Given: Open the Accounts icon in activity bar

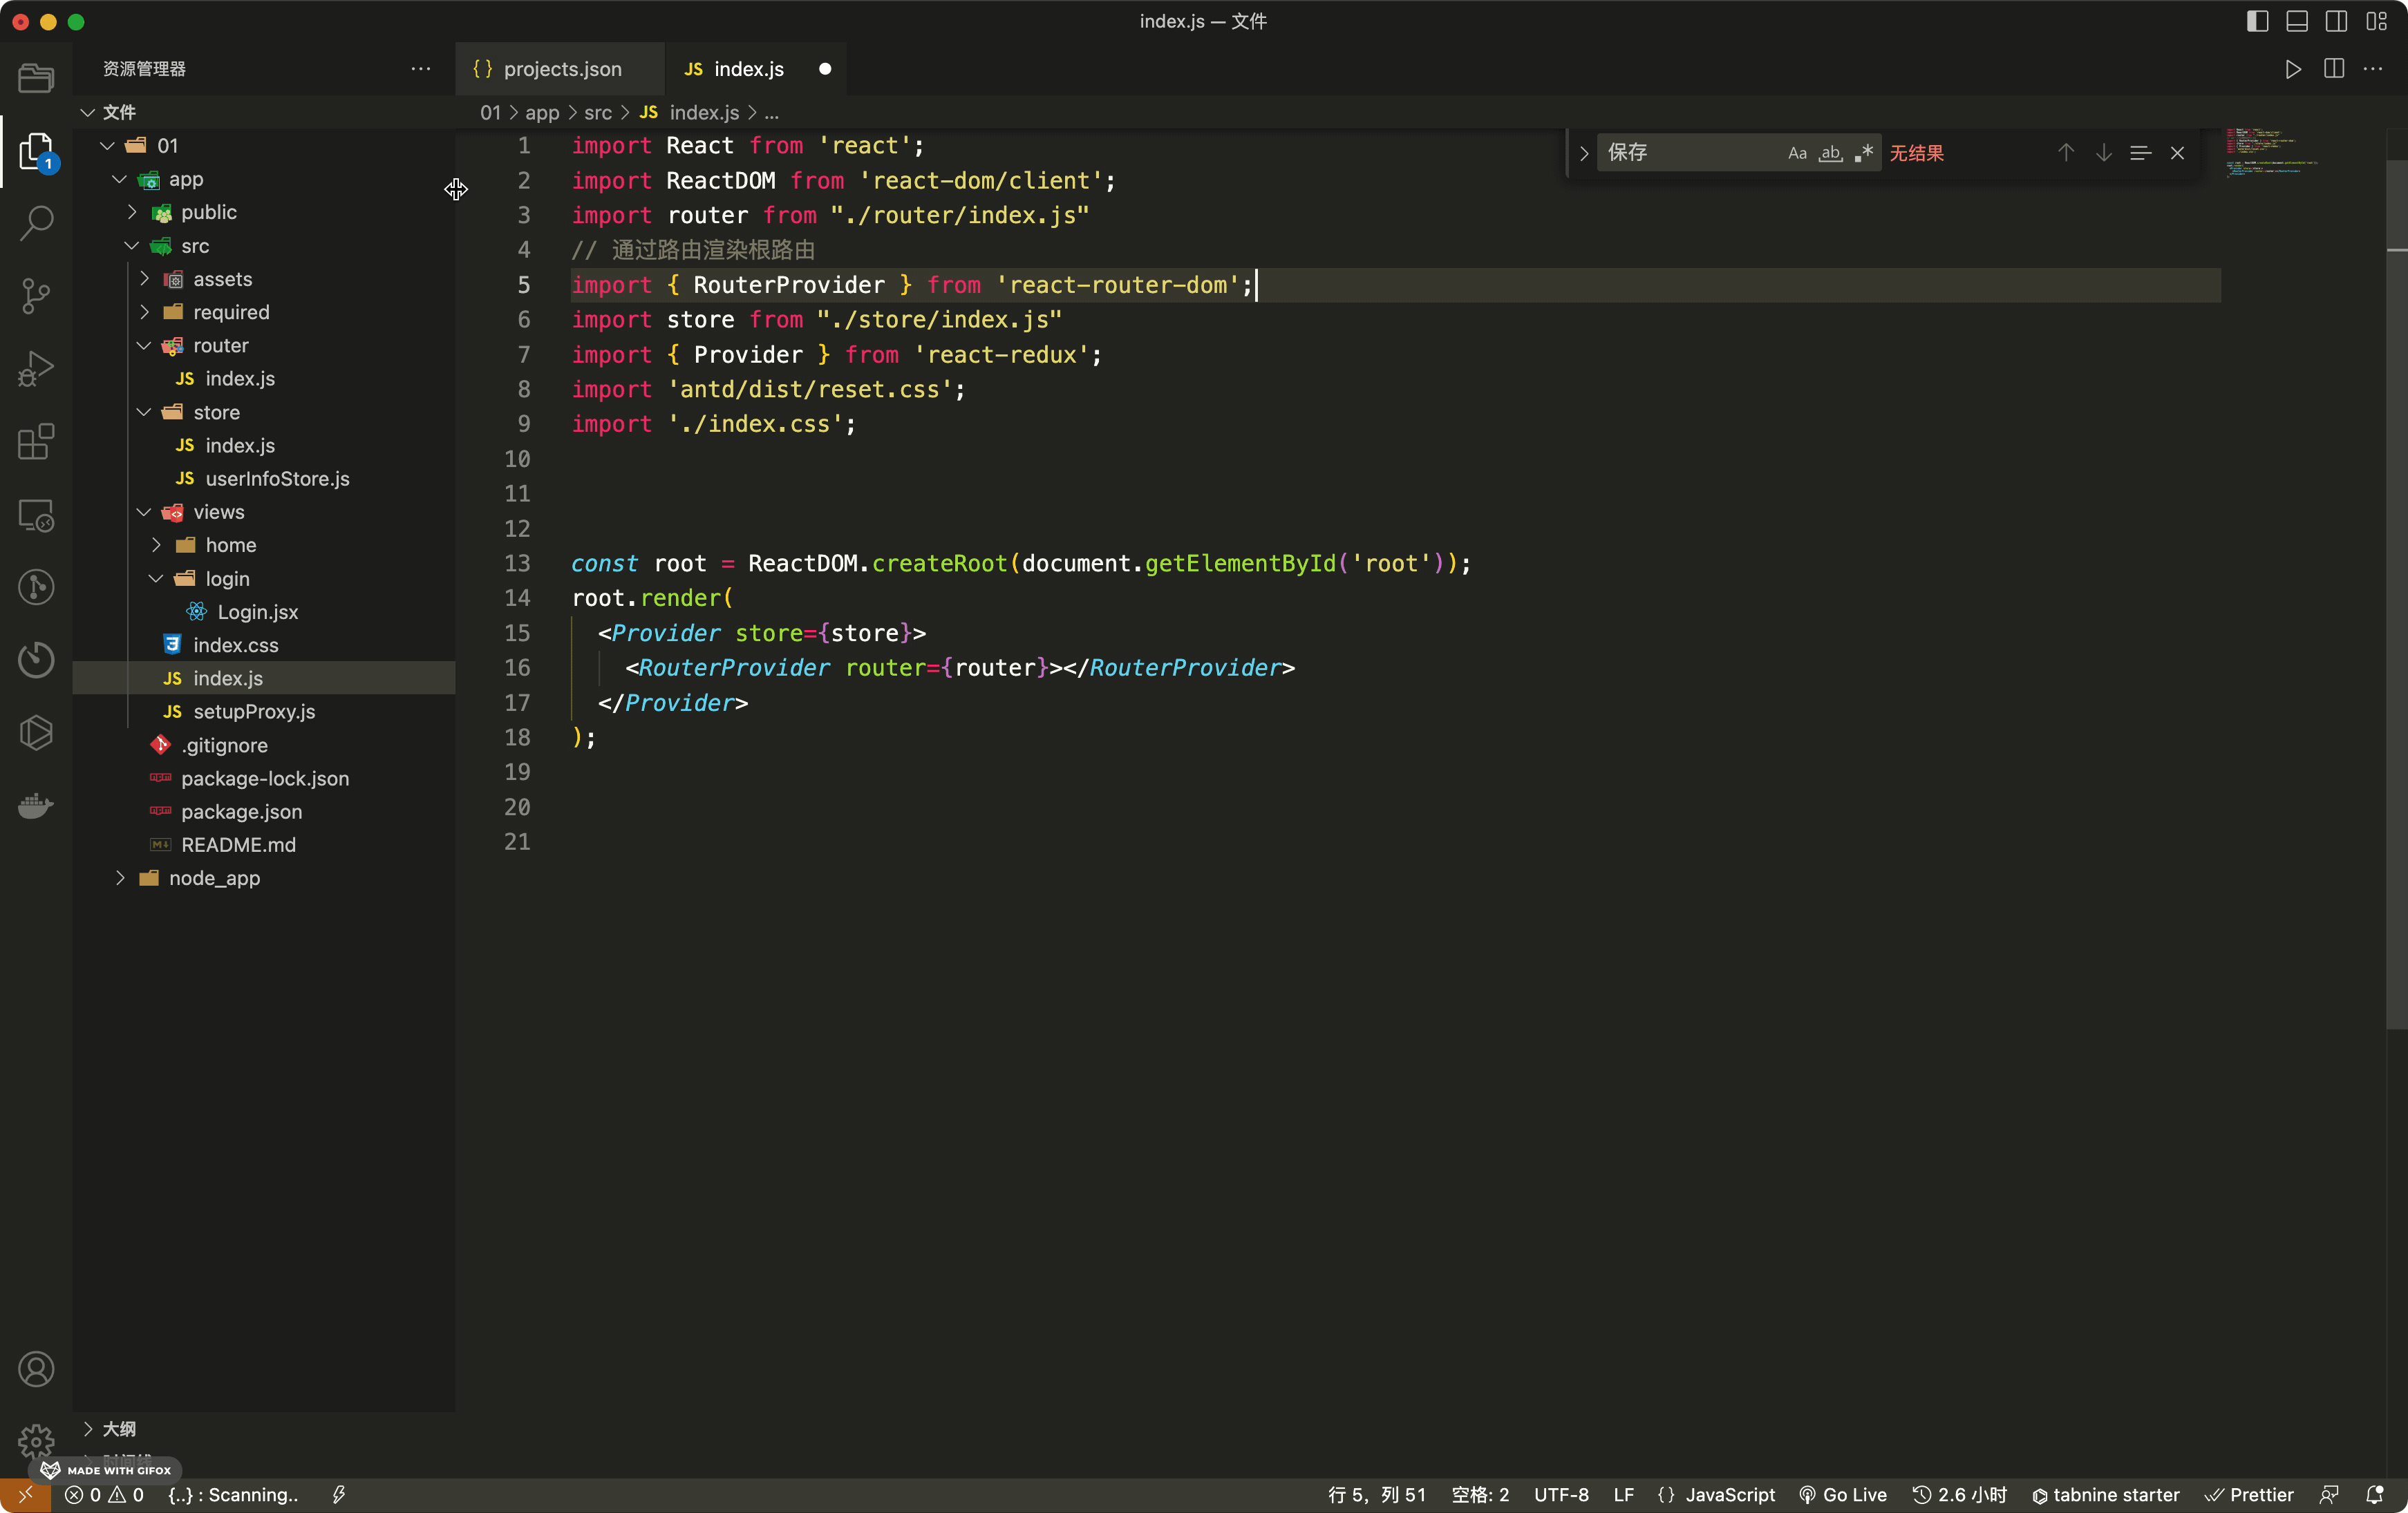Looking at the screenshot, I should [x=36, y=1368].
